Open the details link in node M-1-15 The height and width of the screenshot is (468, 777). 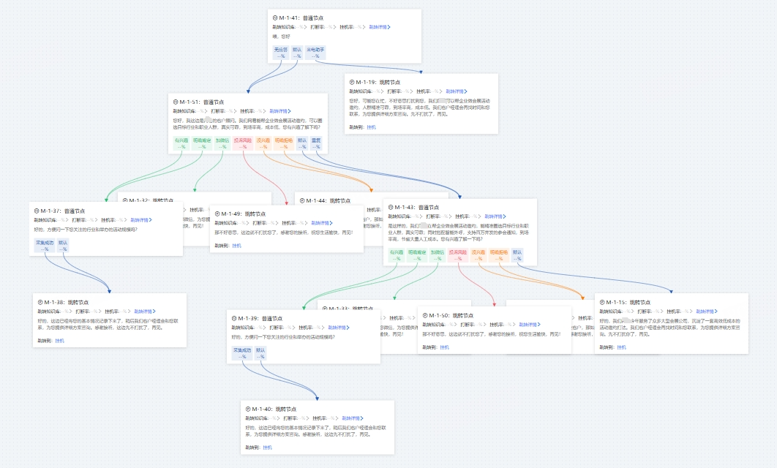click(707, 312)
